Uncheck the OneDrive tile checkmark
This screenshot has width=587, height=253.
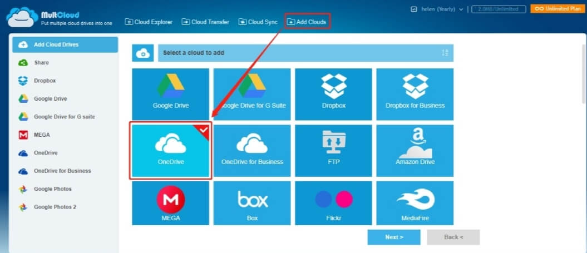pyautogui.click(x=204, y=130)
